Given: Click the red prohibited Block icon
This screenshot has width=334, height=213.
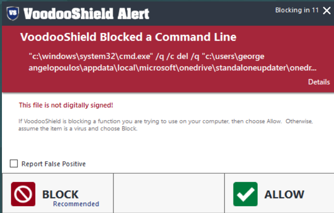Looking at the screenshot, I should pyautogui.click(x=23, y=194).
